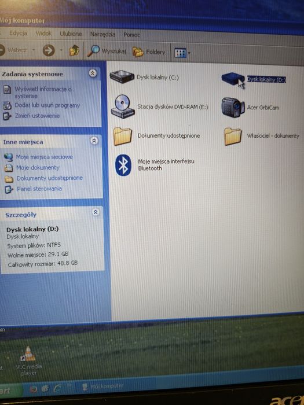Screen dimensions: 304x405
Task: Open the Edycja menu
Action: tap(18, 34)
